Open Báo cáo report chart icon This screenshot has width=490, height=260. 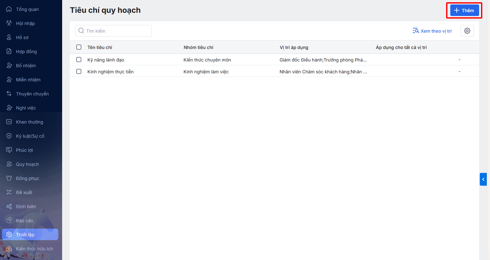pos(9,221)
